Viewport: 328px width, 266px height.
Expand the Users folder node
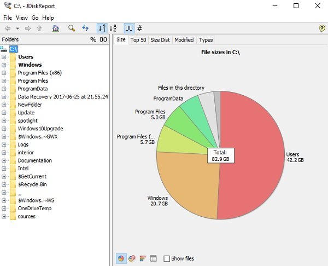(x=4, y=57)
